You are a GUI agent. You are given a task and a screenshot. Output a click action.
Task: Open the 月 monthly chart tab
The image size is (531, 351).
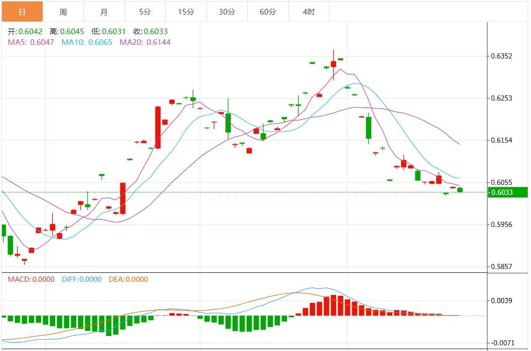pyautogui.click(x=104, y=12)
